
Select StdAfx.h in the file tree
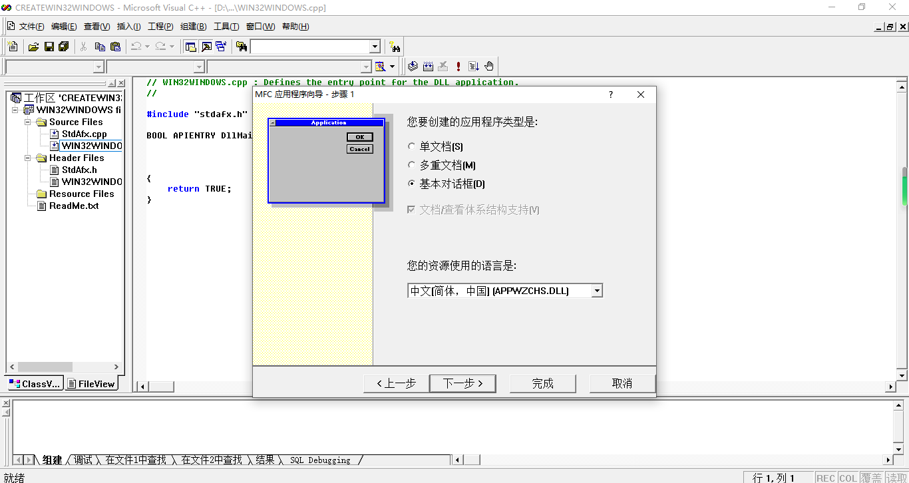tap(79, 170)
